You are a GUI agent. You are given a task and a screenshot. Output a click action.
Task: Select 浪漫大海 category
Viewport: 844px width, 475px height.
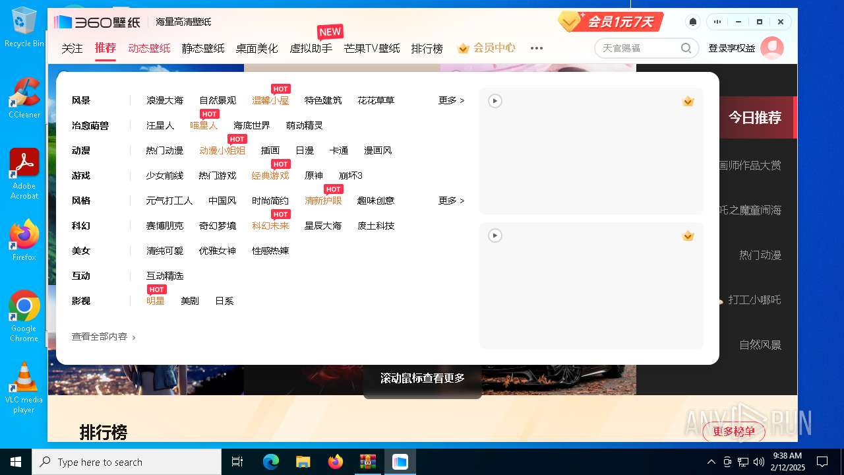[165, 100]
